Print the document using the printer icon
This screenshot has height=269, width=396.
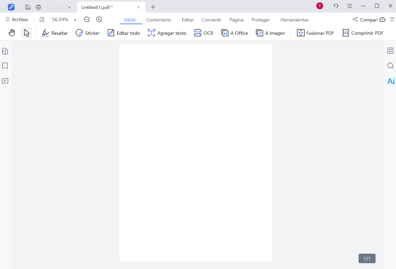click(38, 7)
